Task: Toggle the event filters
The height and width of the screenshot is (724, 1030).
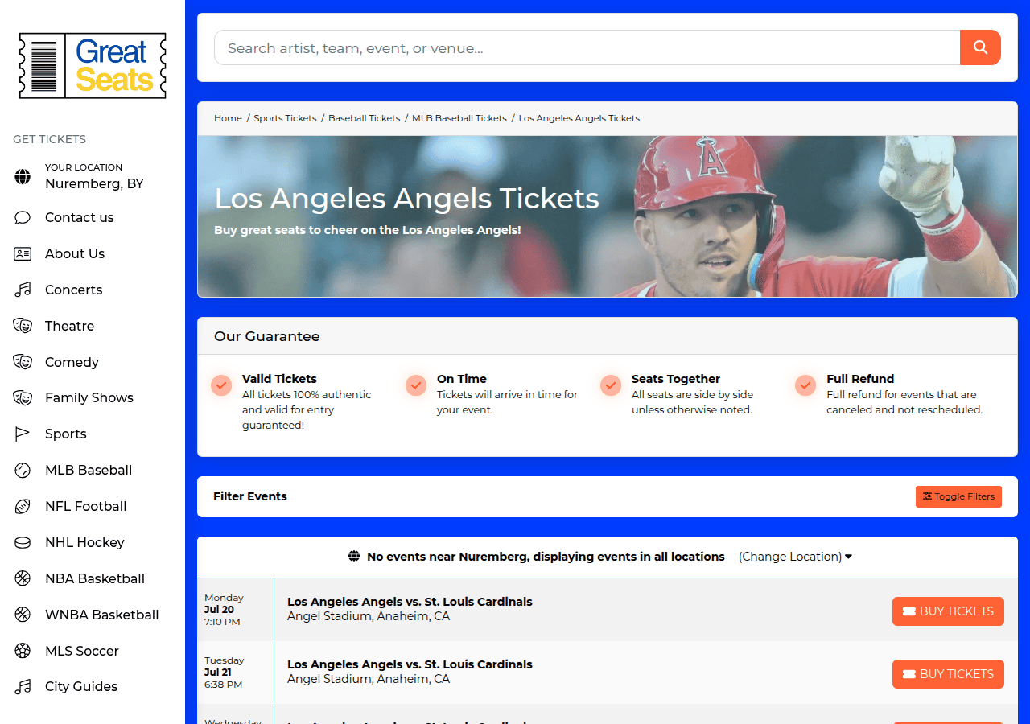Action: 958,496
